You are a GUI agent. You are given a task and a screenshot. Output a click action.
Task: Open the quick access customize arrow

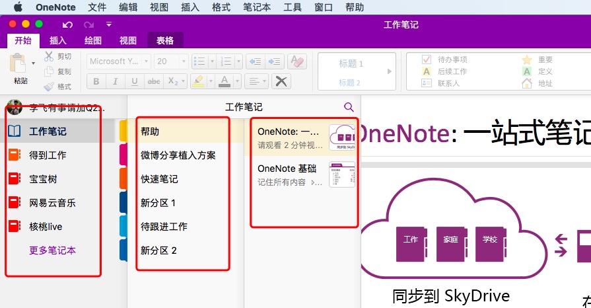point(109,24)
